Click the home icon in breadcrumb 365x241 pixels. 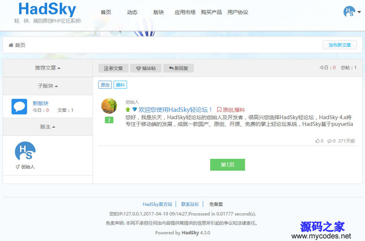tap(11, 45)
